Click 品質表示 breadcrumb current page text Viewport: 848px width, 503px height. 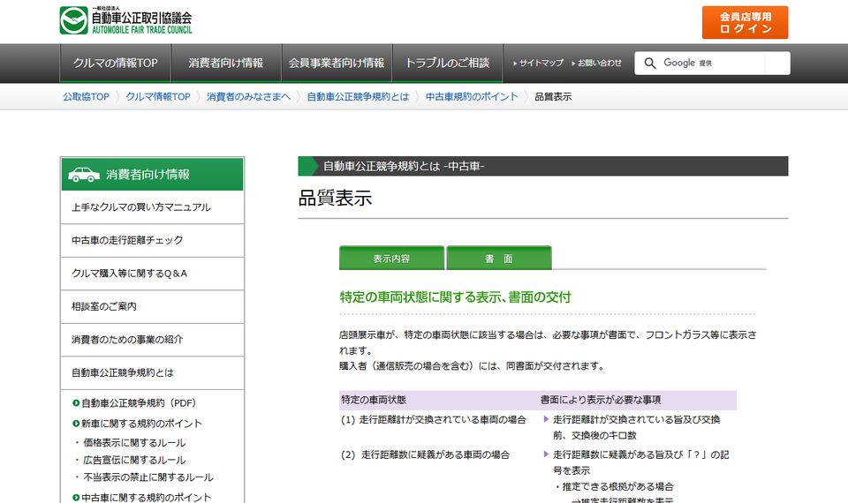coord(553,97)
